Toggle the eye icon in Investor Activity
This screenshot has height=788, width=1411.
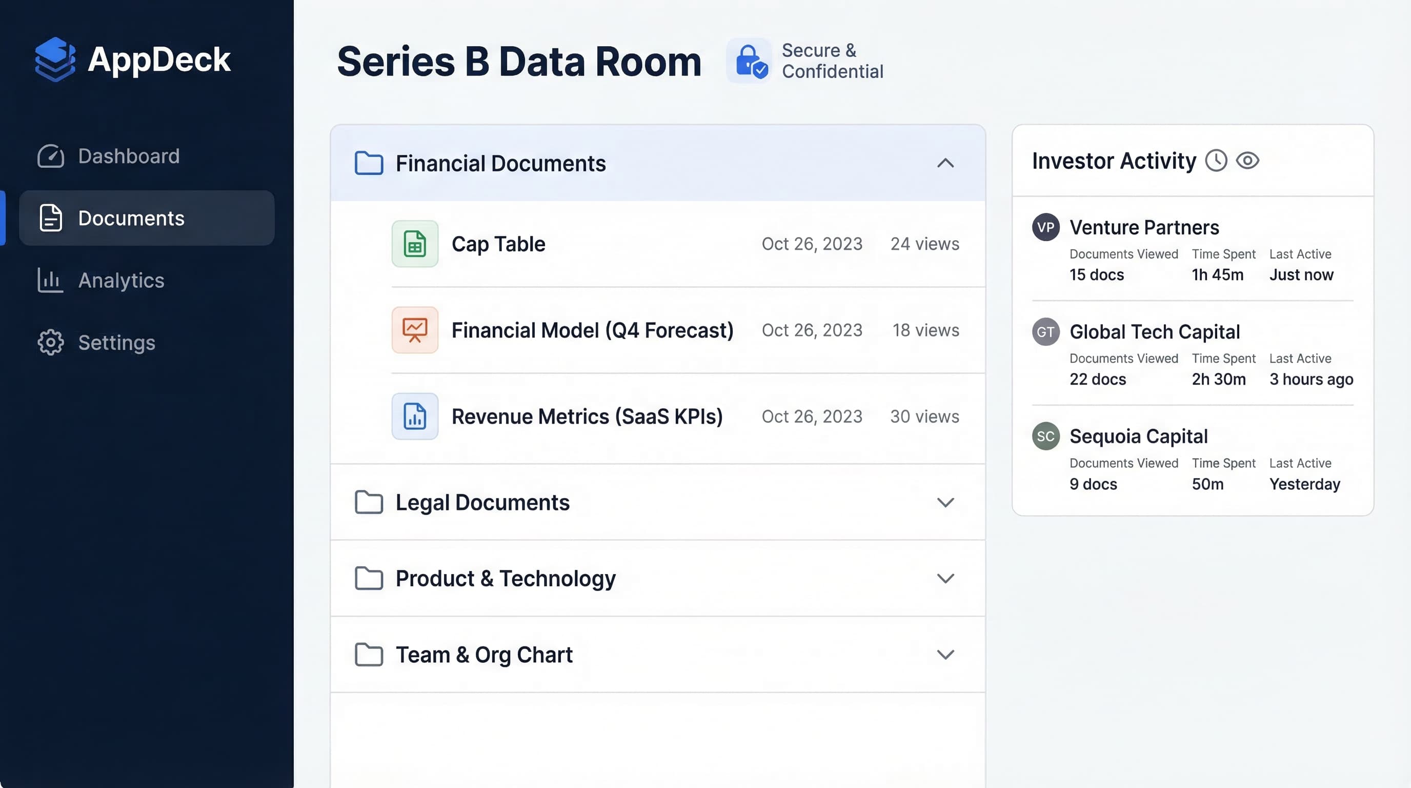(1248, 160)
